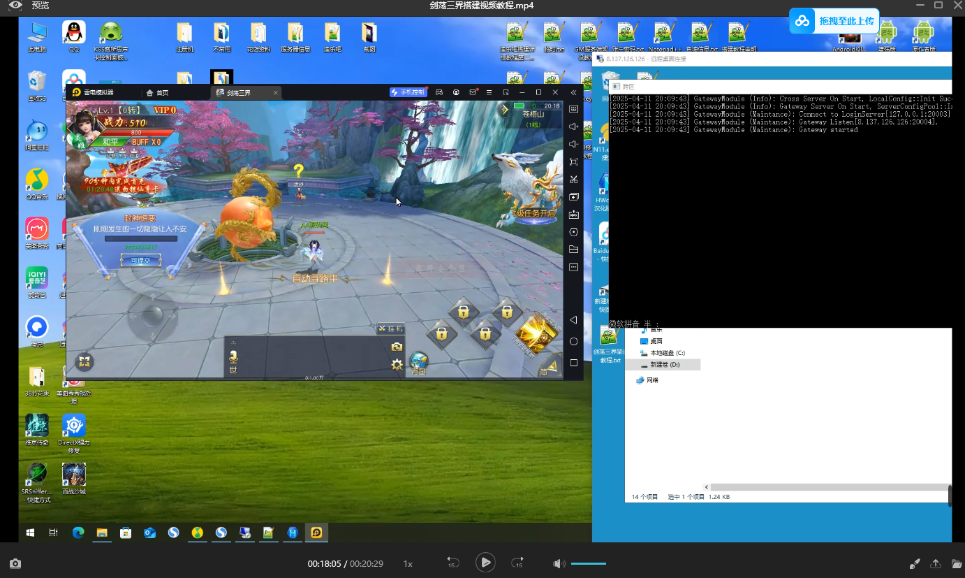Skip forward 15 seconds

pyautogui.click(x=517, y=563)
